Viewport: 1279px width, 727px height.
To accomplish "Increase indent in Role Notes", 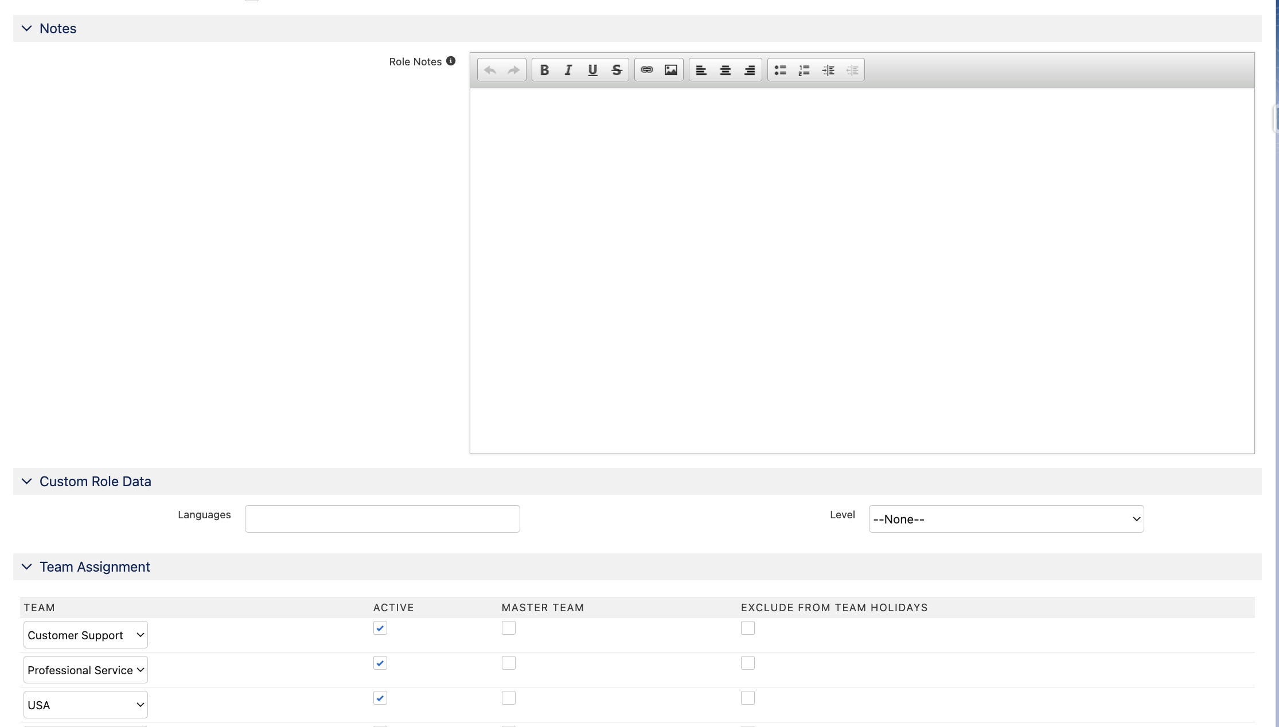I will [828, 70].
